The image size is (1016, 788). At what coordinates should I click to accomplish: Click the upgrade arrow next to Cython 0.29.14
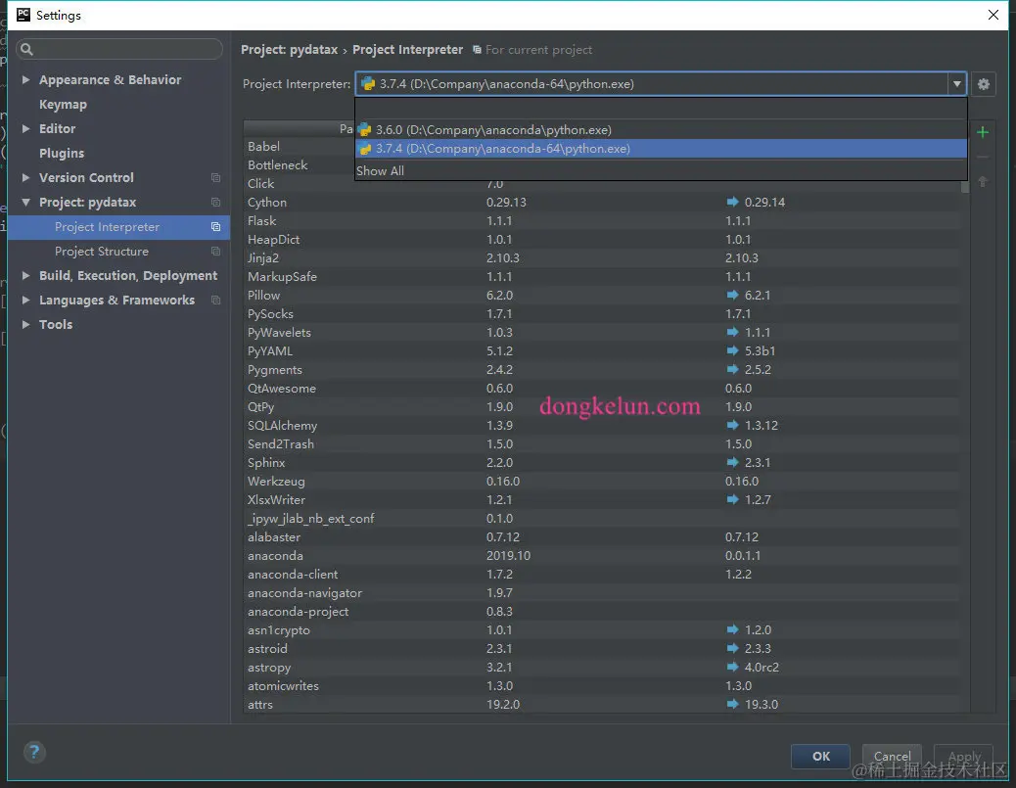pos(732,202)
